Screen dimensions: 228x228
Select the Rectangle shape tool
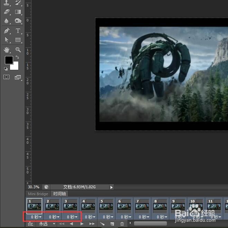pyautogui.click(x=18, y=39)
